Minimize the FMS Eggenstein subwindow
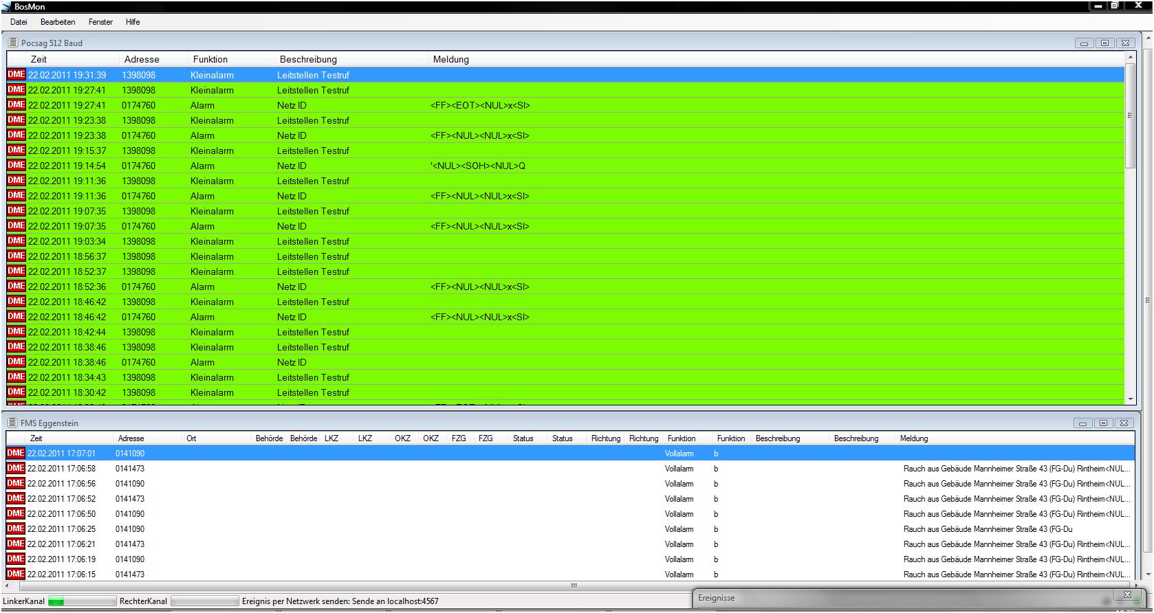This screenshot has height=613, width=1154. coord(1083,423)
